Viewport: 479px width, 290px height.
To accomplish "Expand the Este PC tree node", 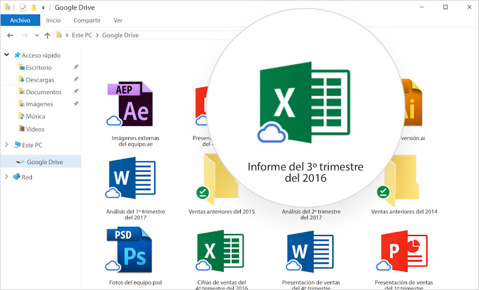I will pyautogui.click(x=6, y=144).
